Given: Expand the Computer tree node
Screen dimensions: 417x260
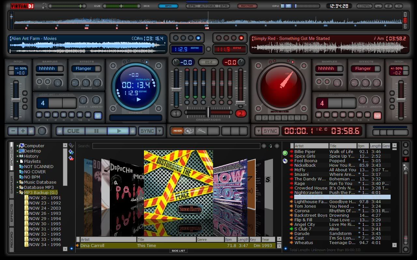Looking at the screenshot, I should pyautogui.click(x=17, y=146).
